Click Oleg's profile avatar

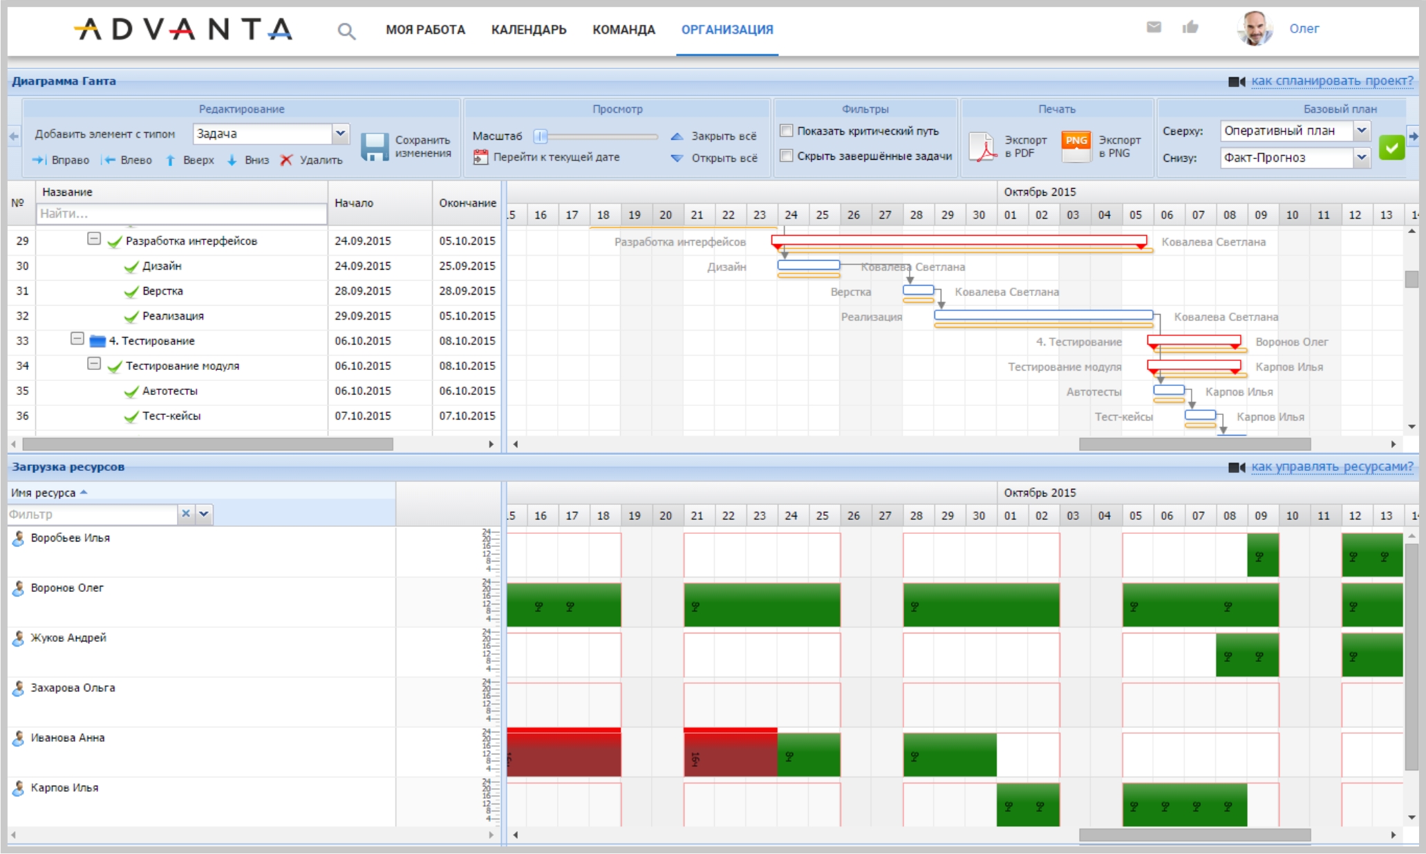(1255, 28)
